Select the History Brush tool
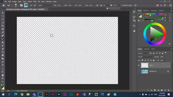 point(3,46)
